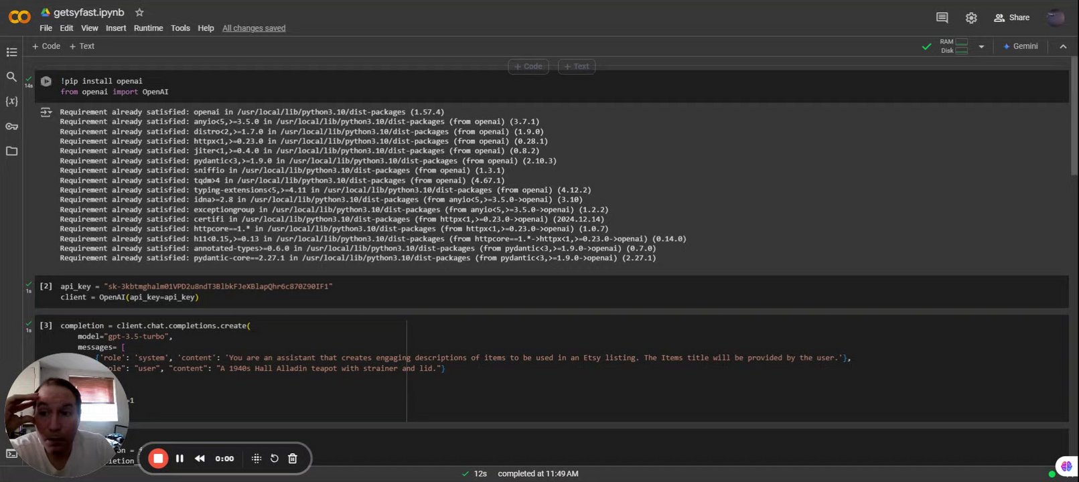Open the Insert menu
The image size is (1079, 482).
tap(116, 28)
